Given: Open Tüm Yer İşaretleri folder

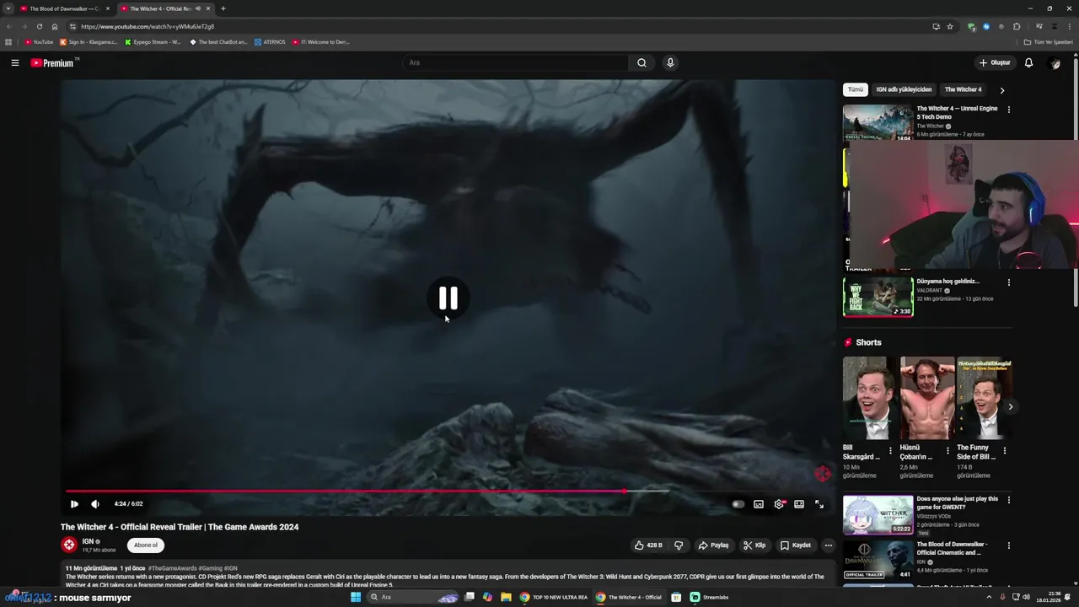Looking at the screenshot, I should (1048, 41).
